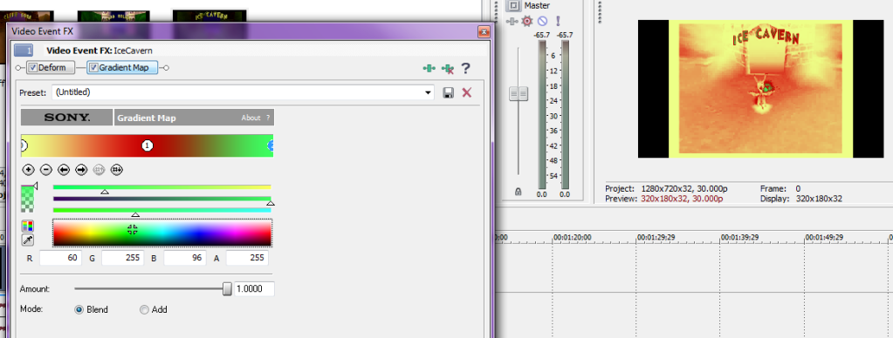Save the current preset with floppy icon
This screenshot has height=338, width=893.
point(449,92)
